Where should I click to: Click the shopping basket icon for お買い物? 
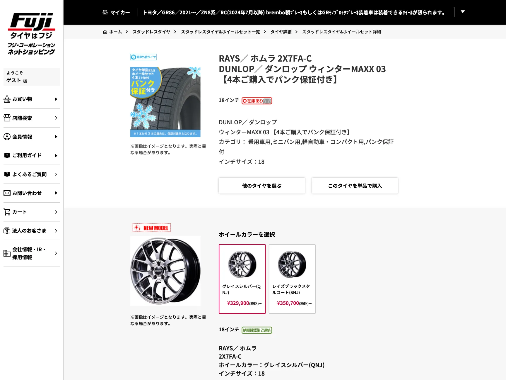tap(7, 99)
